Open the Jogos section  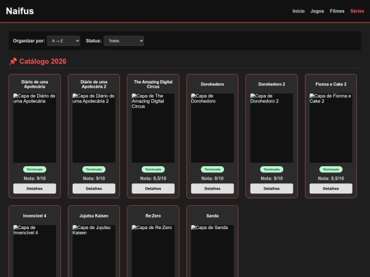[x=317, y=11]
